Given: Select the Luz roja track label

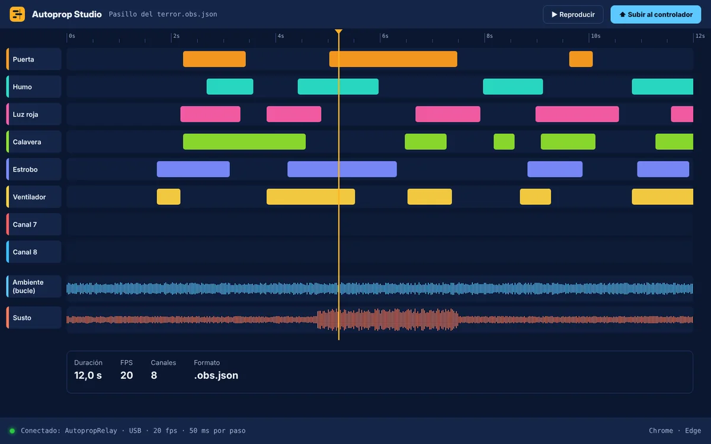Looking at the screenshot, I should coord(34,114).
